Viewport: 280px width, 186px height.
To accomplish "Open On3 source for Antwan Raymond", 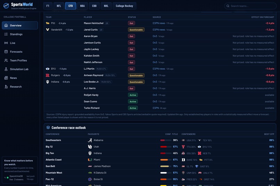I will (x=155, y=75).
